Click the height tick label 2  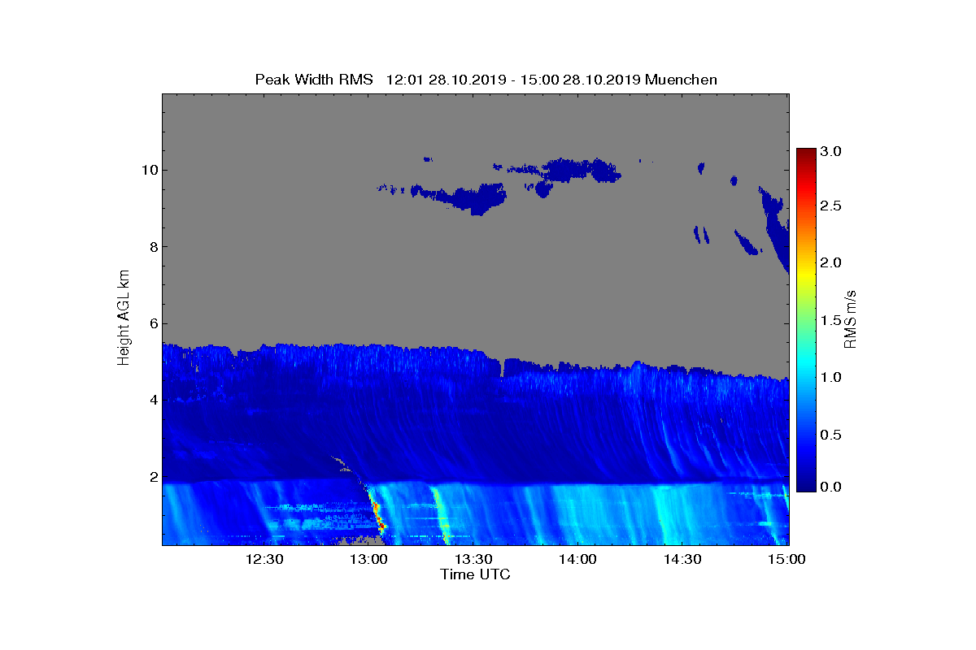pos(153,477)
